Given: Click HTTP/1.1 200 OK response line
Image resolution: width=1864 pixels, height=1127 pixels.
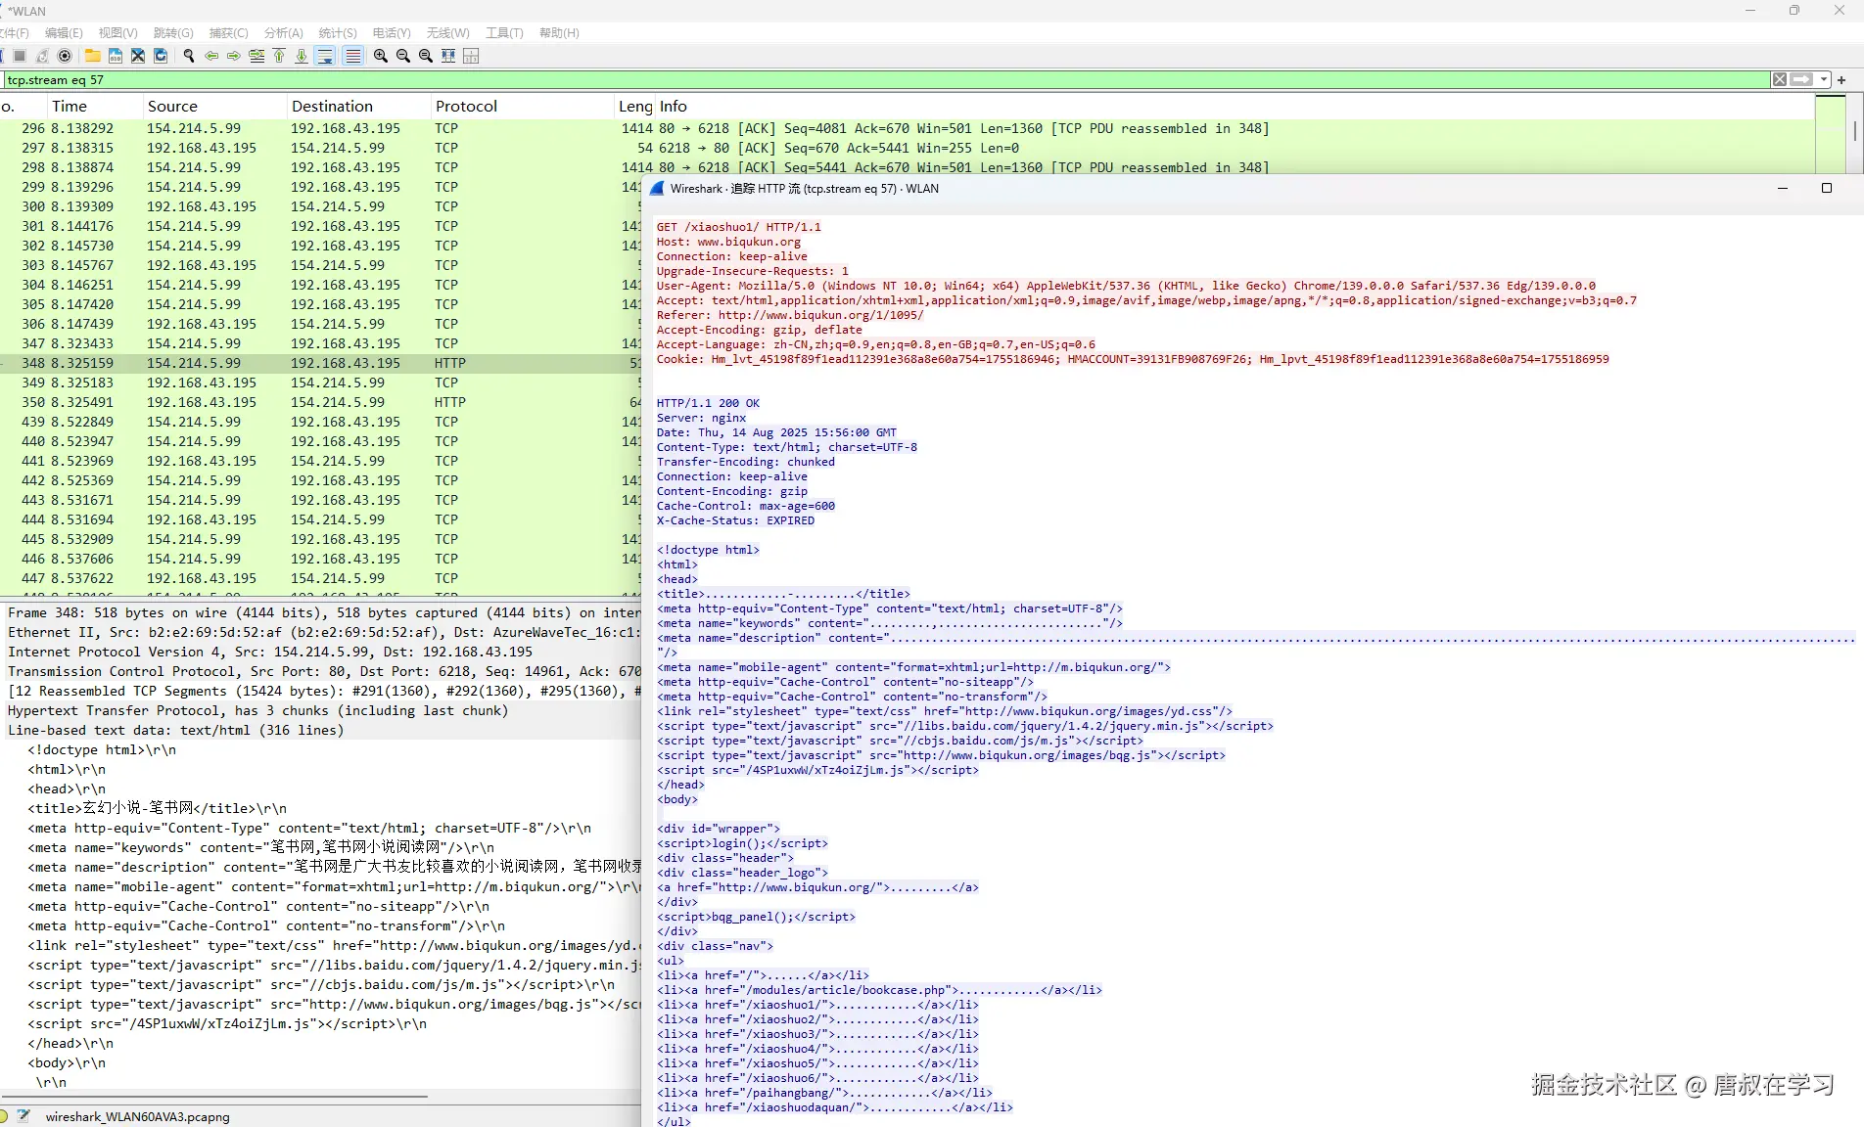Looking at the screenshot, I should [708, 403].
